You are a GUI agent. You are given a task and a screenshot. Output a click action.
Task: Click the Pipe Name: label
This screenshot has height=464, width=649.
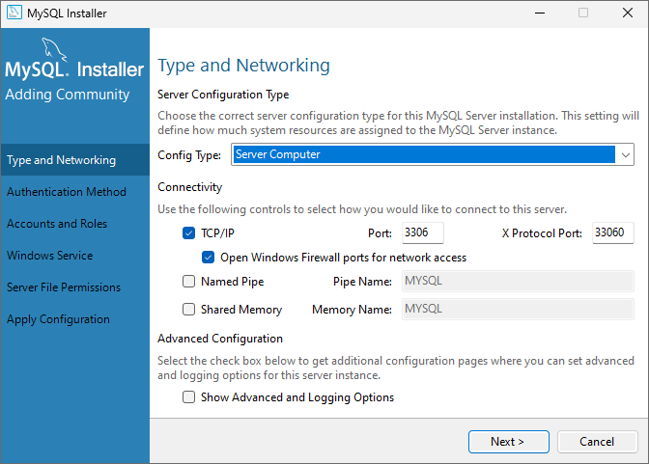[x=362, y=282]
